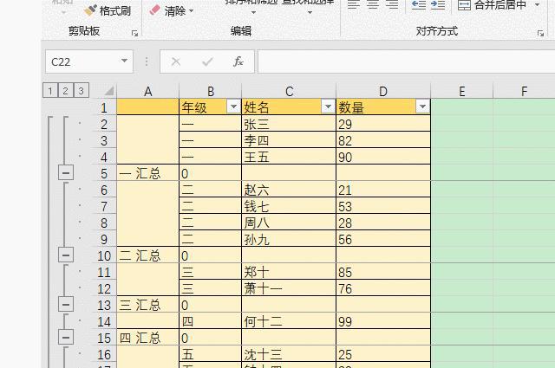Click the quantity cell showing 99
555x368 pixels.
point(383,321)
